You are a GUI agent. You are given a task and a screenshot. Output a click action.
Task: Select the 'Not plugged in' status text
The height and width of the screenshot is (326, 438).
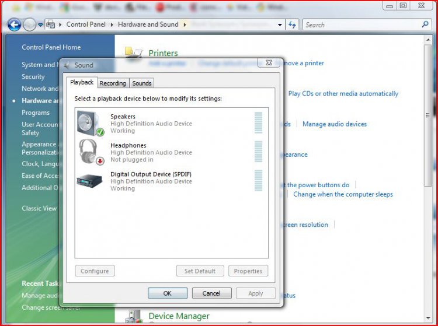pos(132,160)
